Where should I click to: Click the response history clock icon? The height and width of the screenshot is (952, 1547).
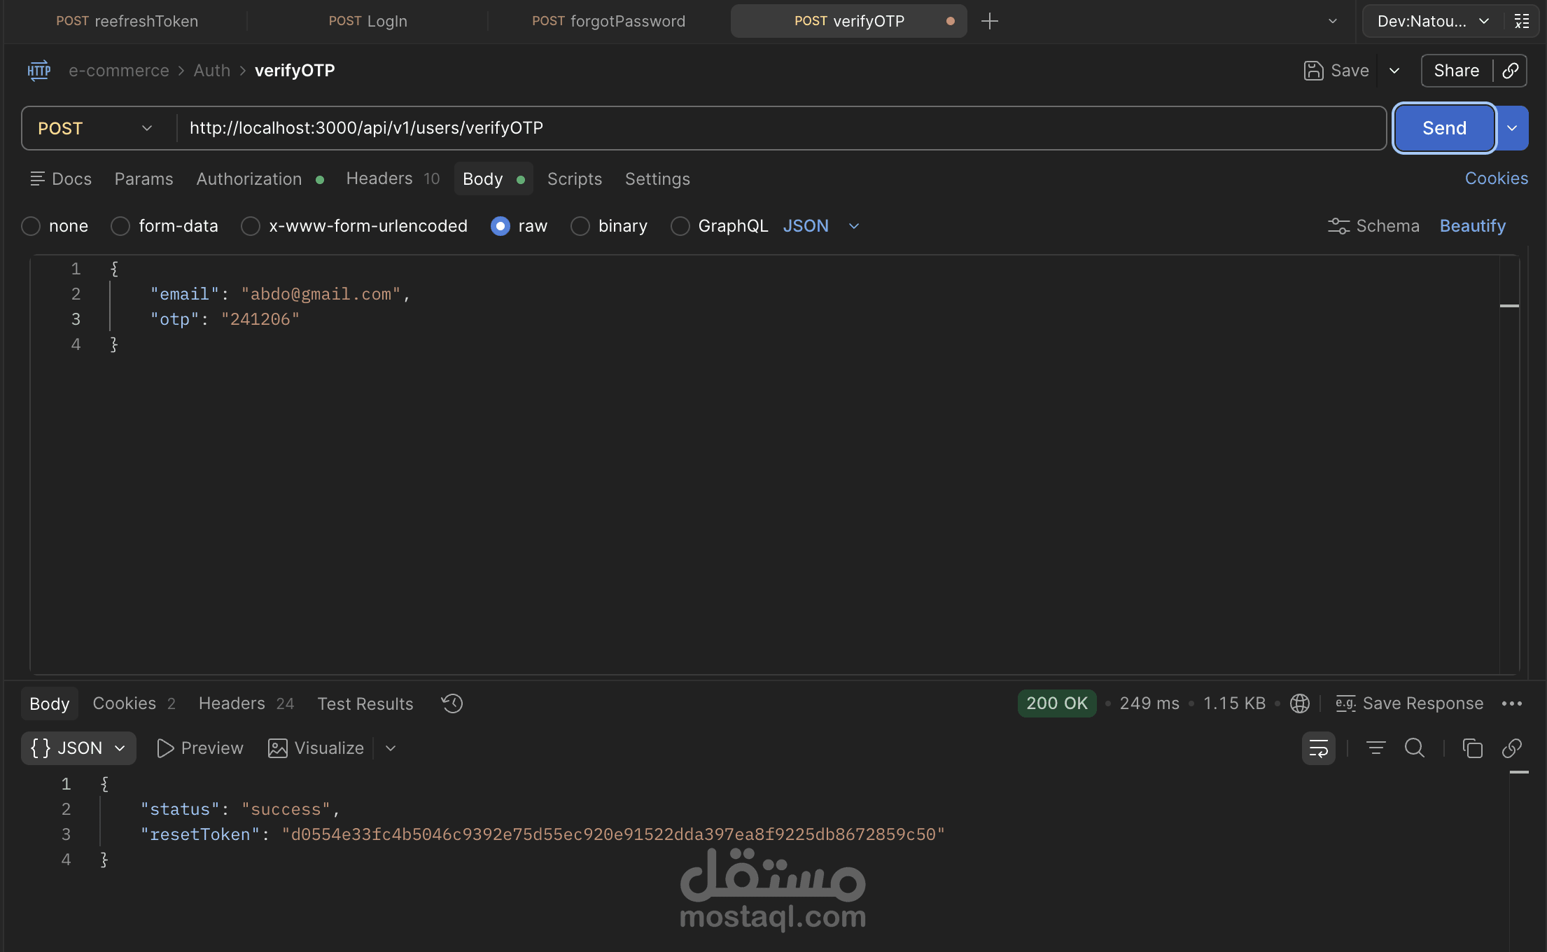452,703
